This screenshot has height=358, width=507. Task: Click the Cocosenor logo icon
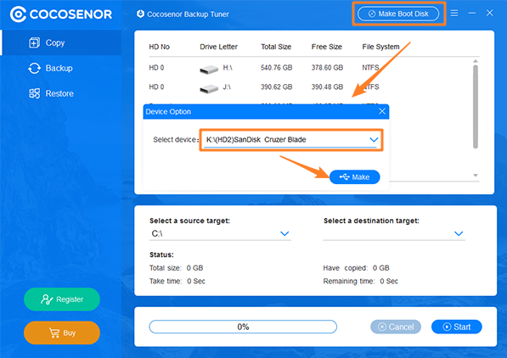tap(18, 14)
